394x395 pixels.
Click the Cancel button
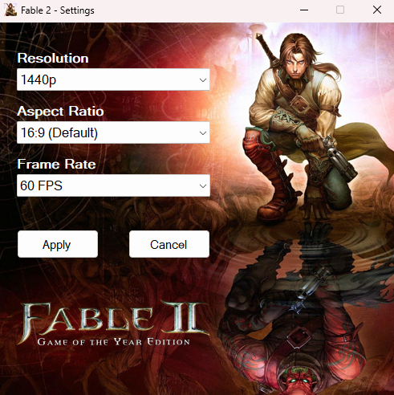(169, 244)
